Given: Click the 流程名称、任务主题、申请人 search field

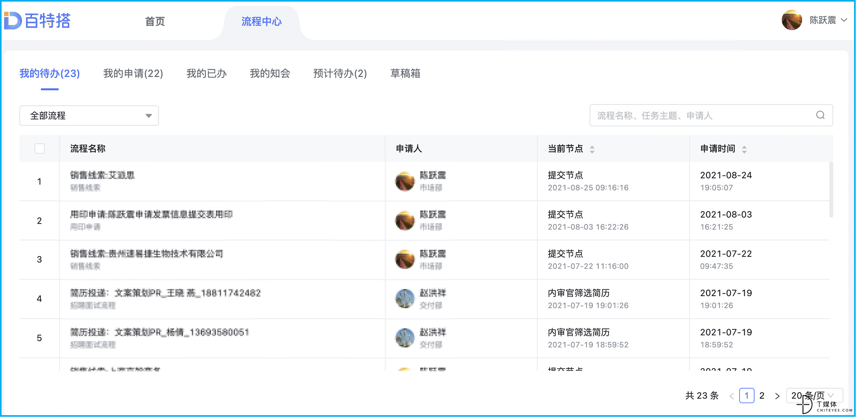Looking at the screenshot, I should (x=711, y=115).
